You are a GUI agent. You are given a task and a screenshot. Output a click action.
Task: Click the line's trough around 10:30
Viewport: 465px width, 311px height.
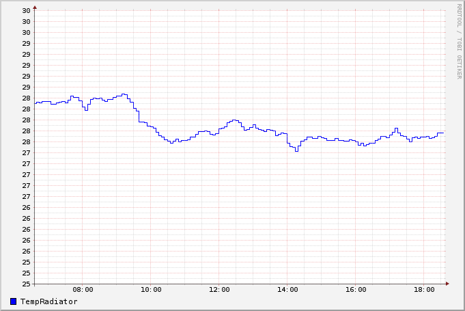coord(171,142)
